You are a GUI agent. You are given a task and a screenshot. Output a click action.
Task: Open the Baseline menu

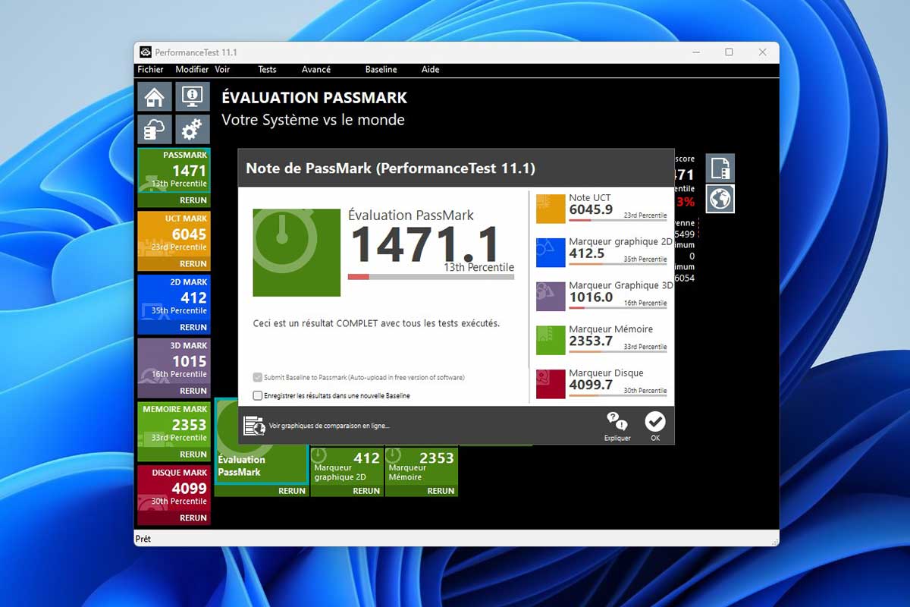pos(381,69)
